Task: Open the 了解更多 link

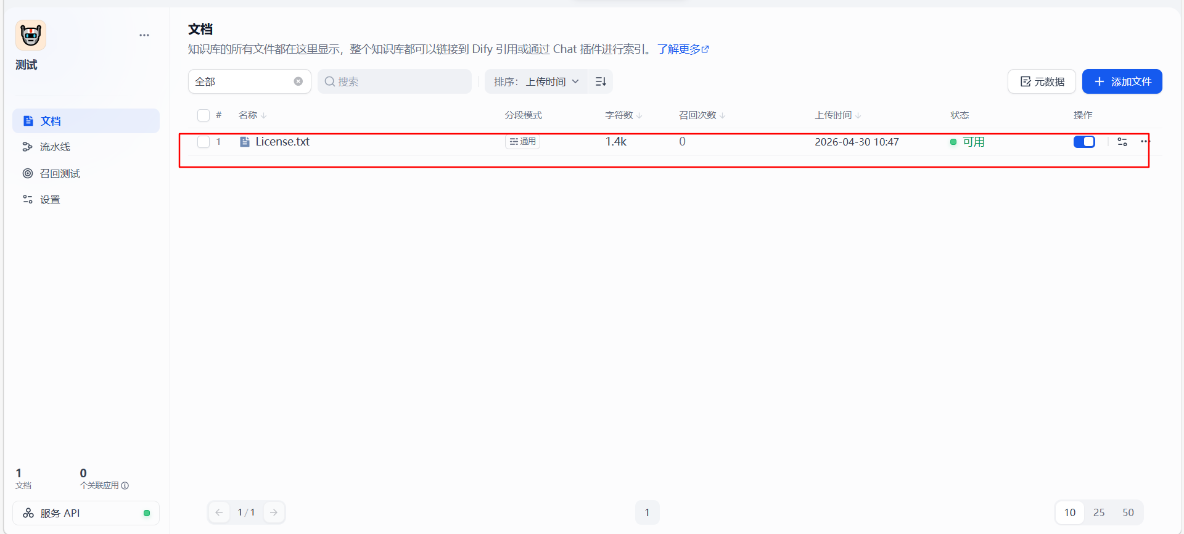Action: point(683,49)
